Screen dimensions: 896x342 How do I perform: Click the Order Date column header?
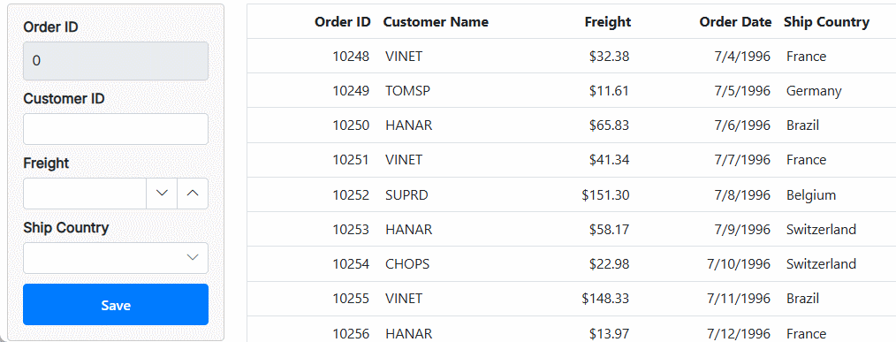[735, 22]
